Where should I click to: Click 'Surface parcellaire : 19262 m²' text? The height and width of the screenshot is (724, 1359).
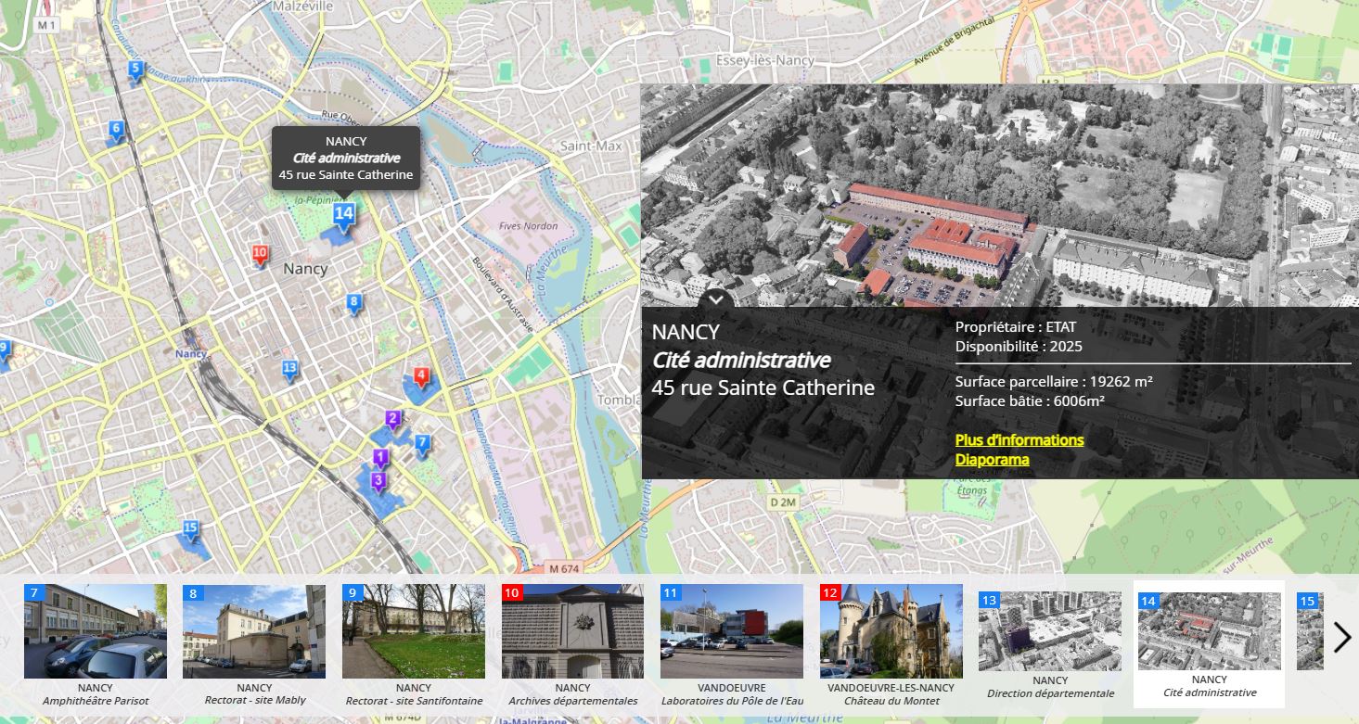point(1054,381)
